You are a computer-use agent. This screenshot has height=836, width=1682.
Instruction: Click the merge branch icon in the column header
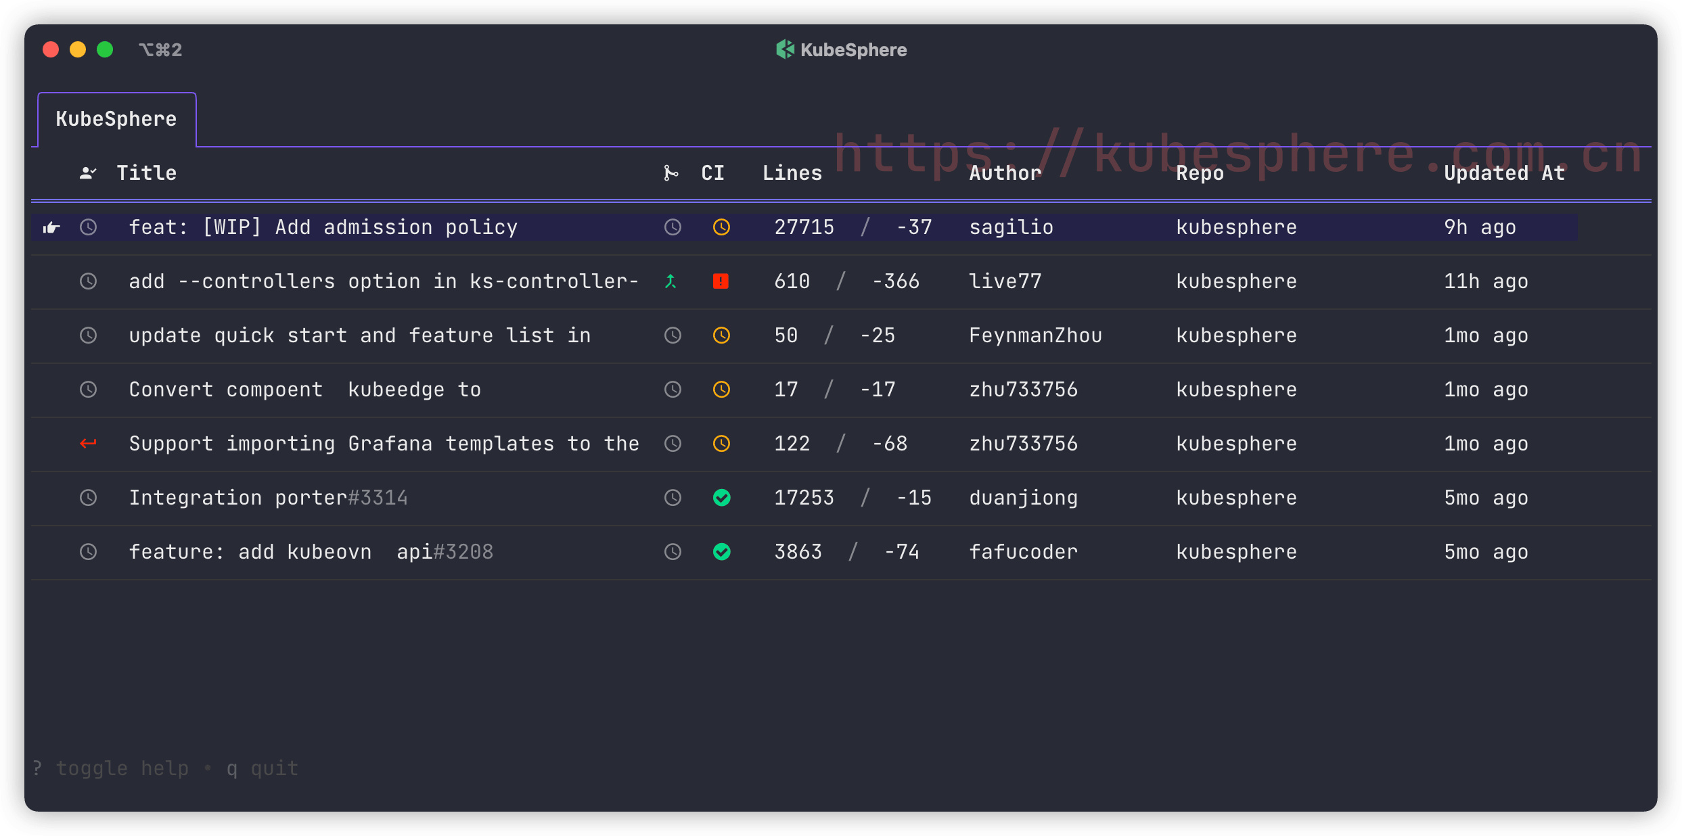pyautogui.click(x=670, y=173)
